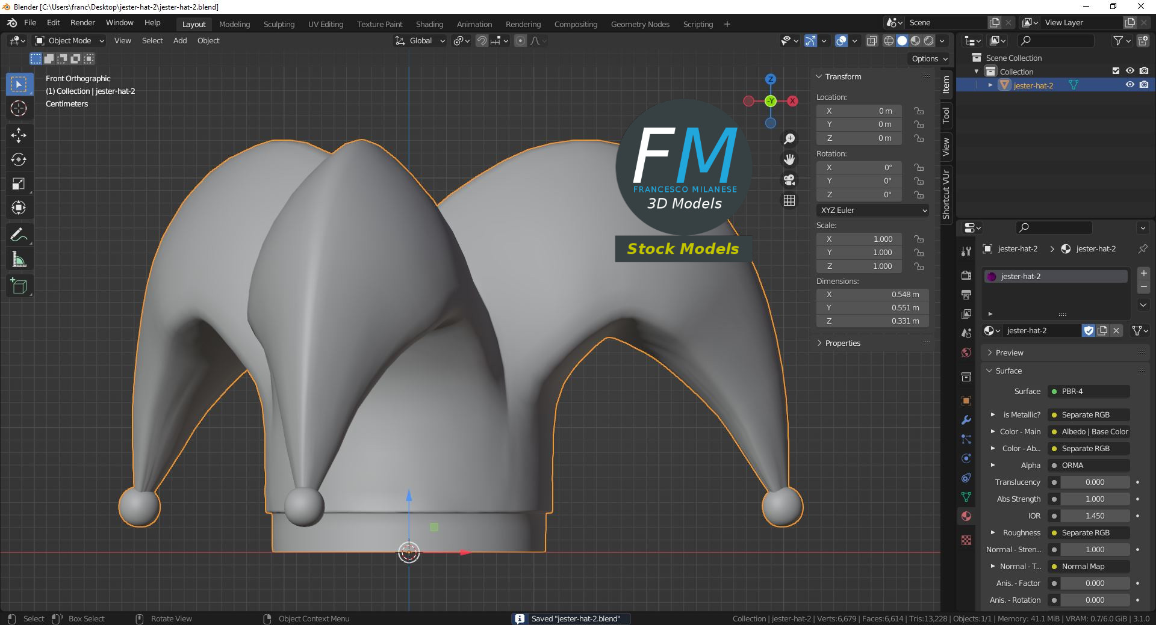Toggle X-ray mode in the viewport header
The image size is (1156, 625).
click(x=871, y=41)
